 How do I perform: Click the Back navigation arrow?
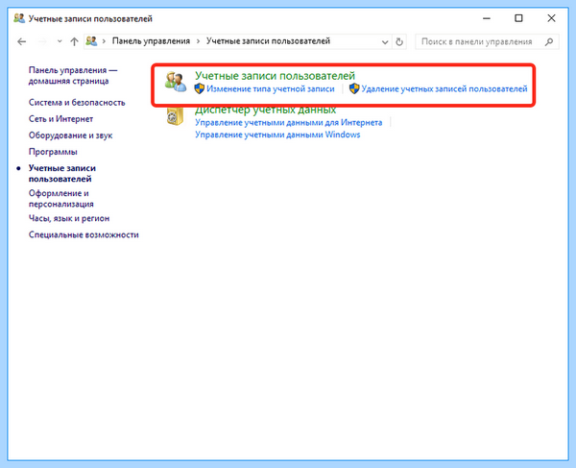tap(22, 41)
